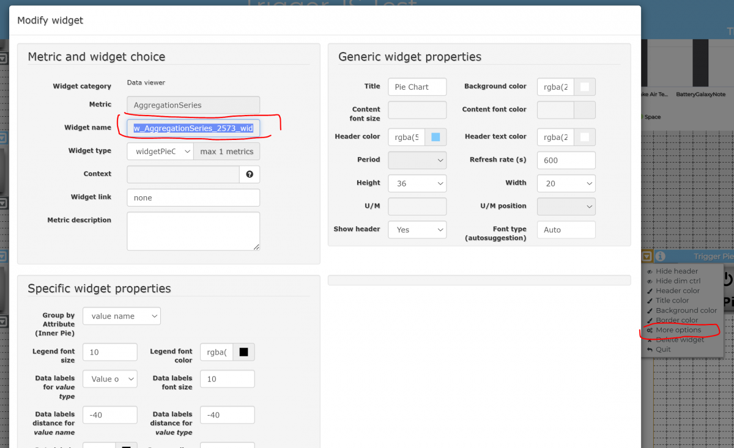This screenshot has width=734, height=448.
Task: Choose Title color from the widget menu
Action: pos(672,301)
